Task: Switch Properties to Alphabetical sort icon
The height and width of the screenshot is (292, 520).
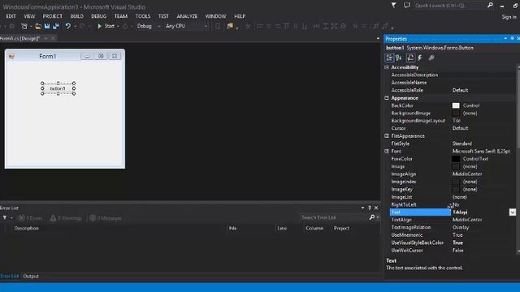Action: 399,58
